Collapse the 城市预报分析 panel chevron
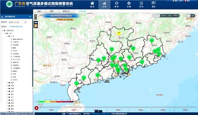Image resolution: width=198 pixels, height=115 pixels. pyautogui.click(x=30, y=17)
